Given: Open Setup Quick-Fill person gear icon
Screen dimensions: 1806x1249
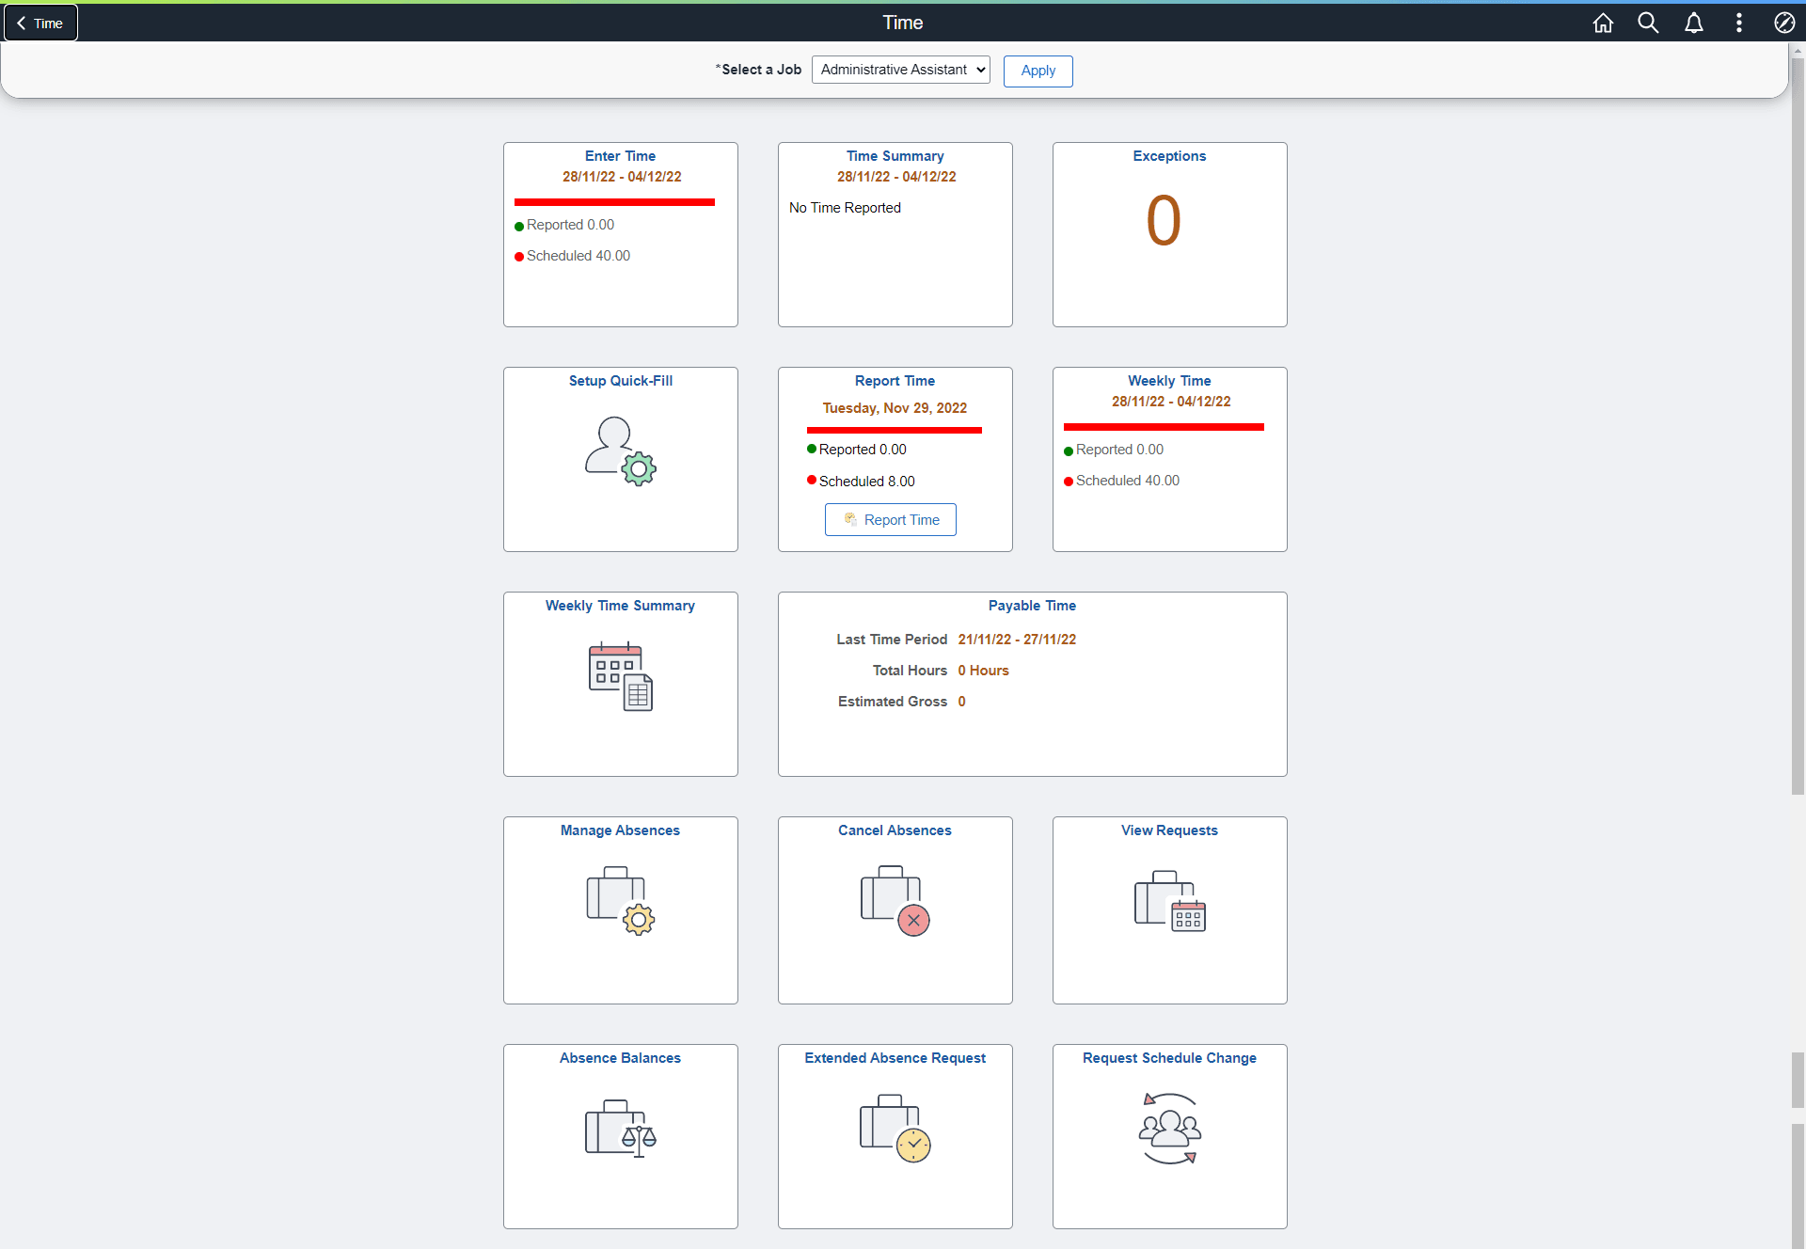Looking at the screenshot, I should click(x=620, y=451).
